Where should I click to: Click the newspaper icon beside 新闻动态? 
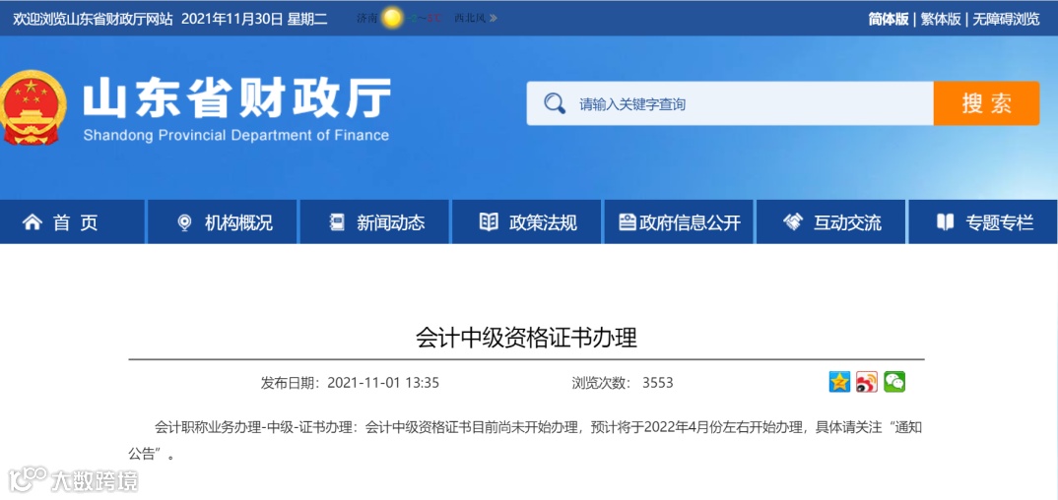pos(337,222)
